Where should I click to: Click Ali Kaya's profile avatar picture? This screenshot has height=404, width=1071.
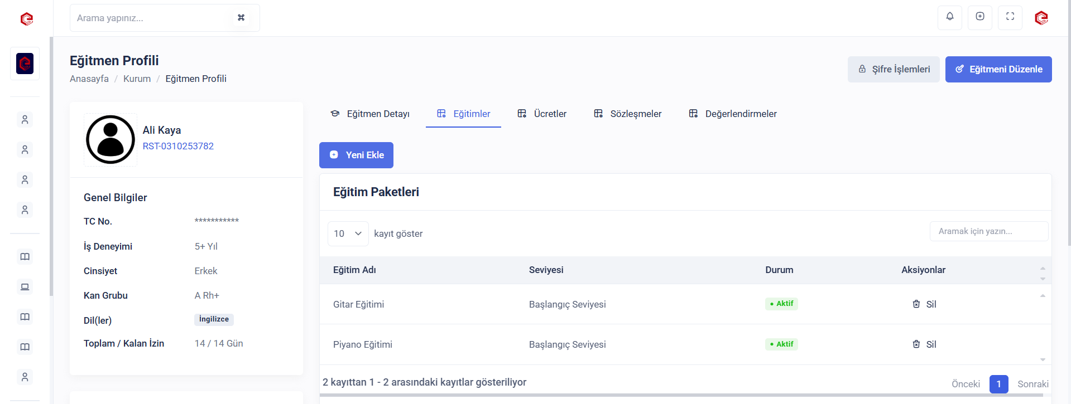(111, 139)
